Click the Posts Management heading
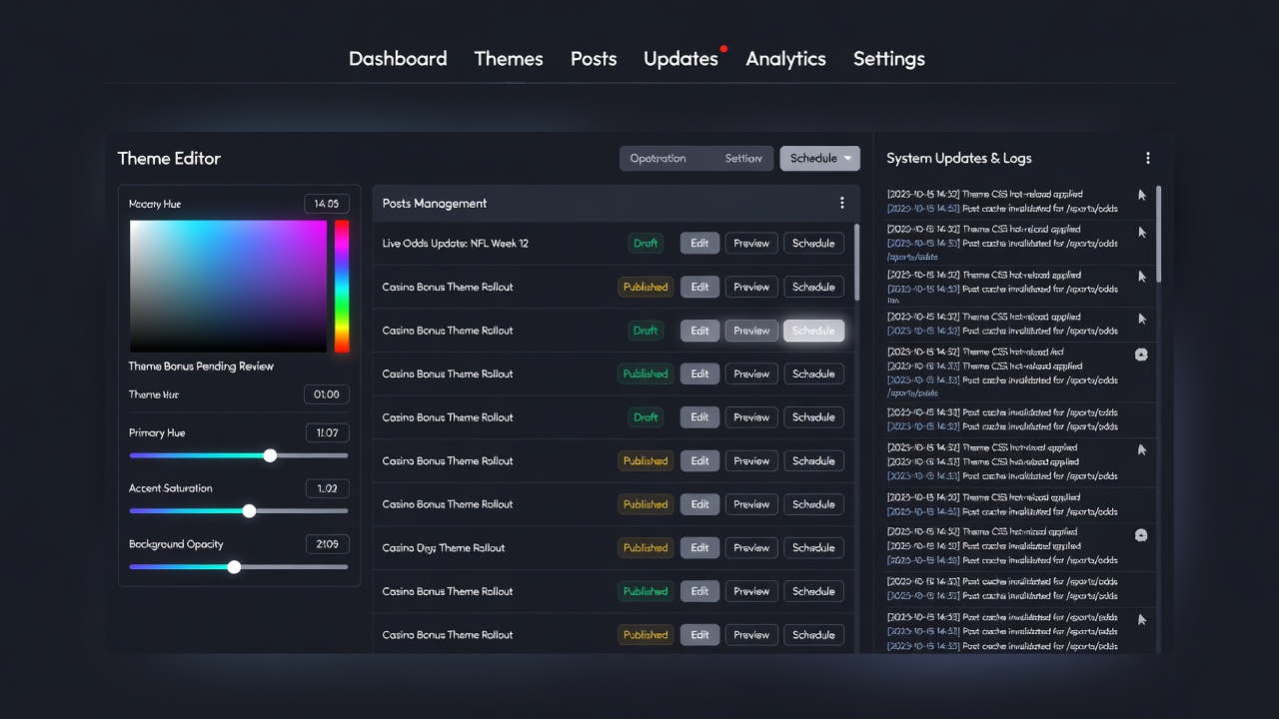The image size is (1279, 719). click(x=435, y=203)
